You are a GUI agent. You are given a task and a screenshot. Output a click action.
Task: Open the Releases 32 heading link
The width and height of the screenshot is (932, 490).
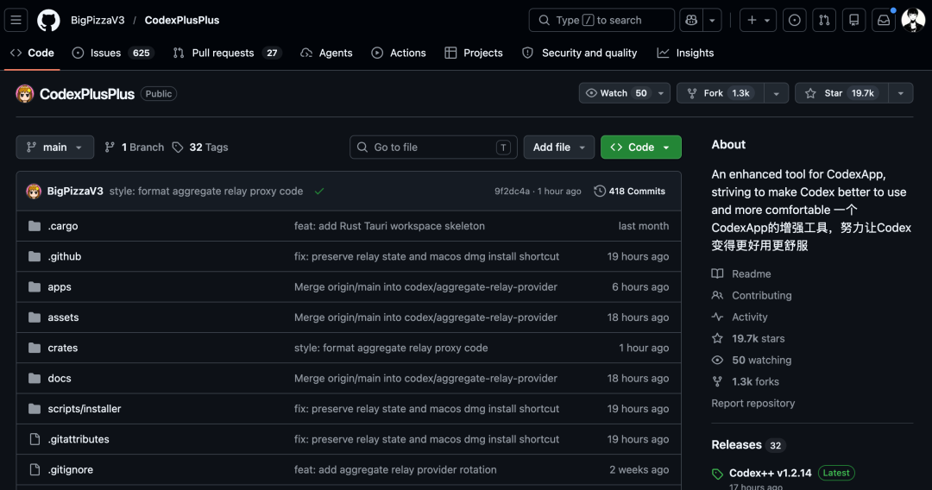coord(748,445)
